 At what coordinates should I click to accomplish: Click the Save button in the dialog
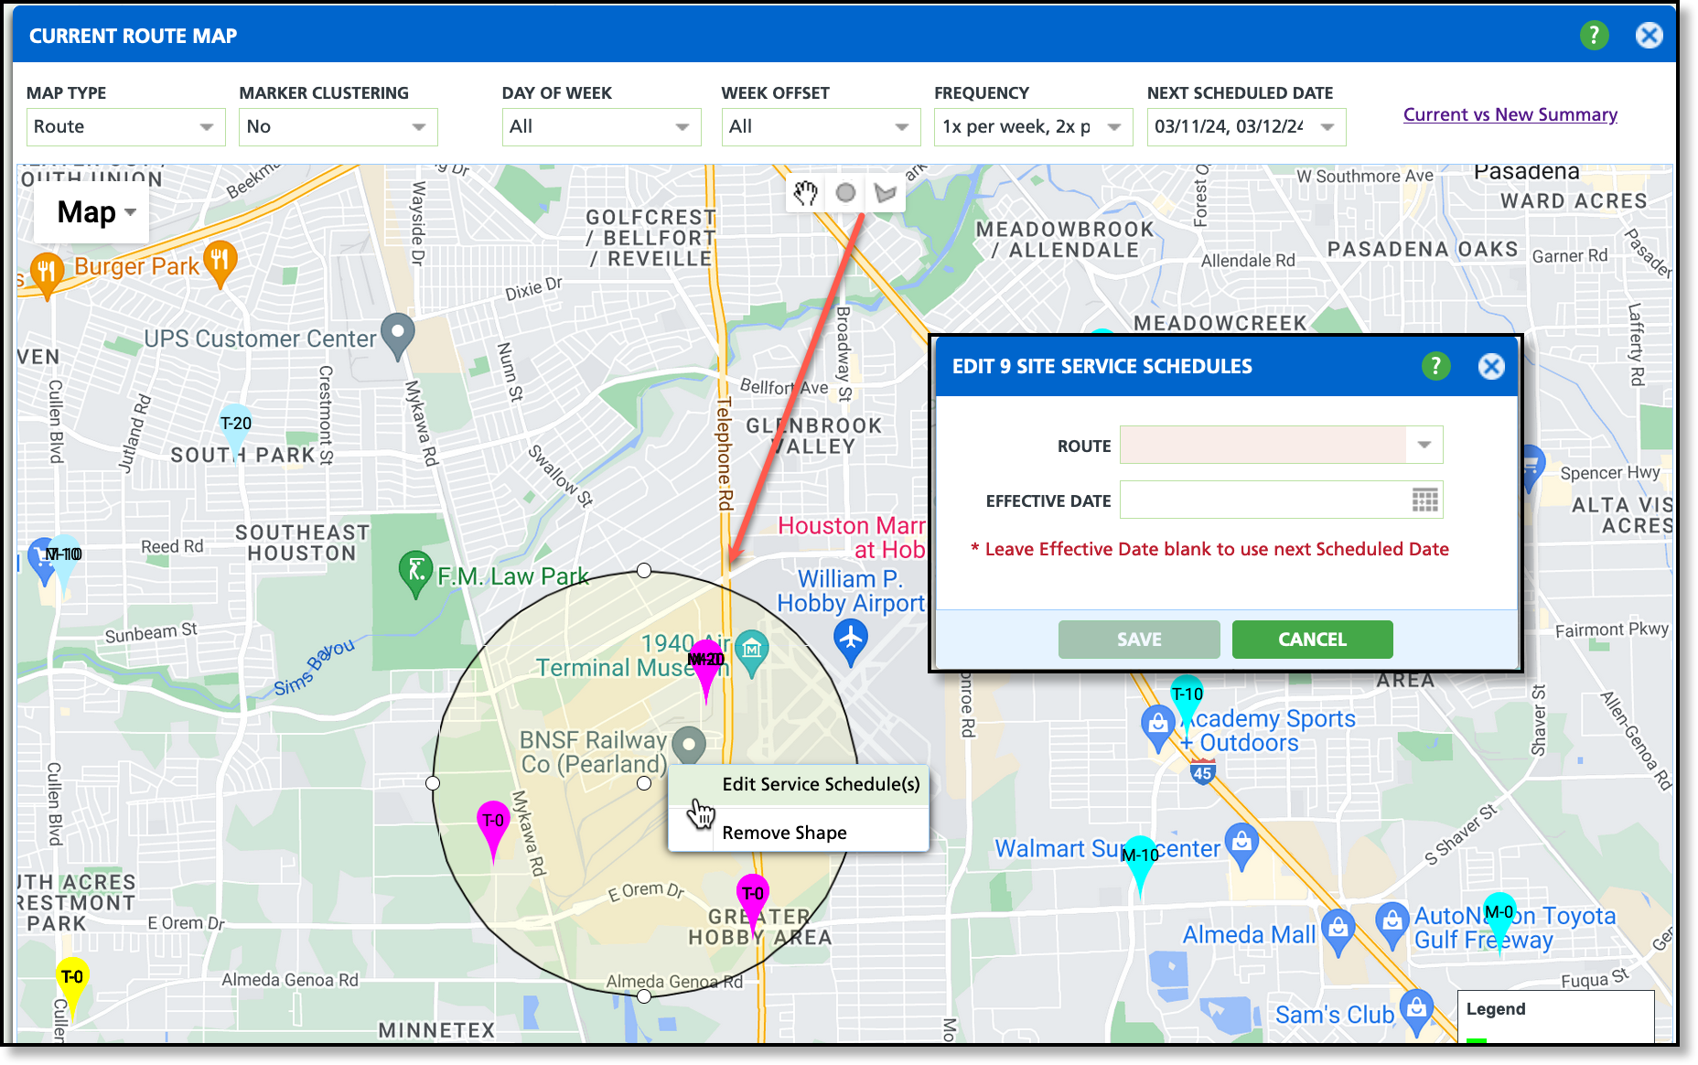point(1139,640)
